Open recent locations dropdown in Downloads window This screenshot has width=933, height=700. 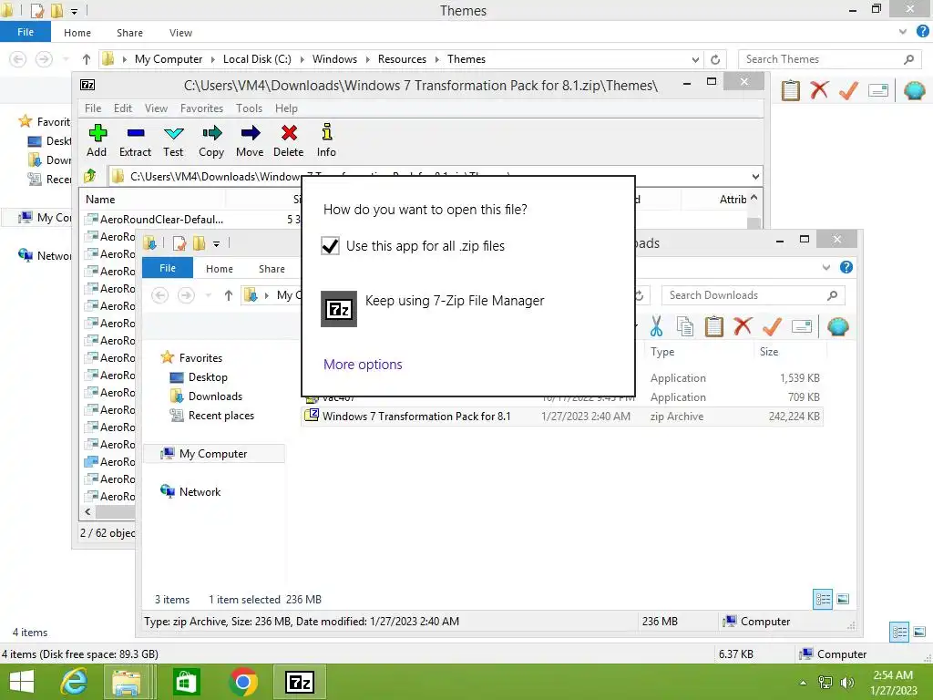[x=209, y=295]
